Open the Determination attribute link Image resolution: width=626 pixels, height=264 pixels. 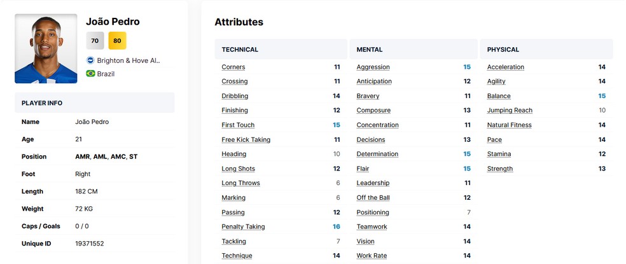[377, 154]
